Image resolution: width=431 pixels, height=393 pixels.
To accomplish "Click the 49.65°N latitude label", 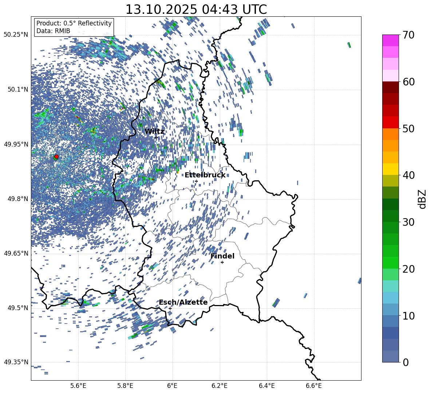I will [x=16, y=253].
